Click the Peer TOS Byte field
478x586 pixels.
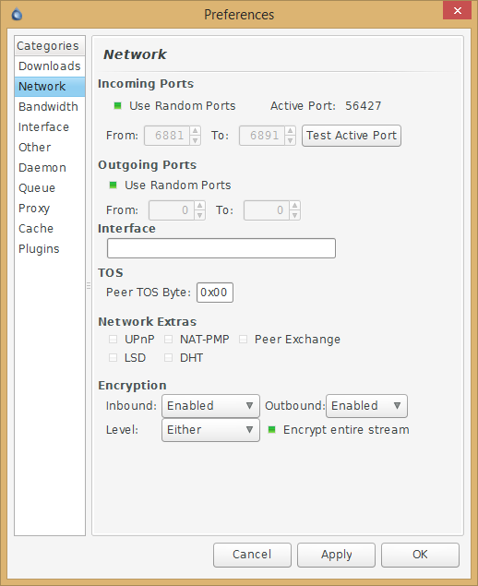coord(215,293)
